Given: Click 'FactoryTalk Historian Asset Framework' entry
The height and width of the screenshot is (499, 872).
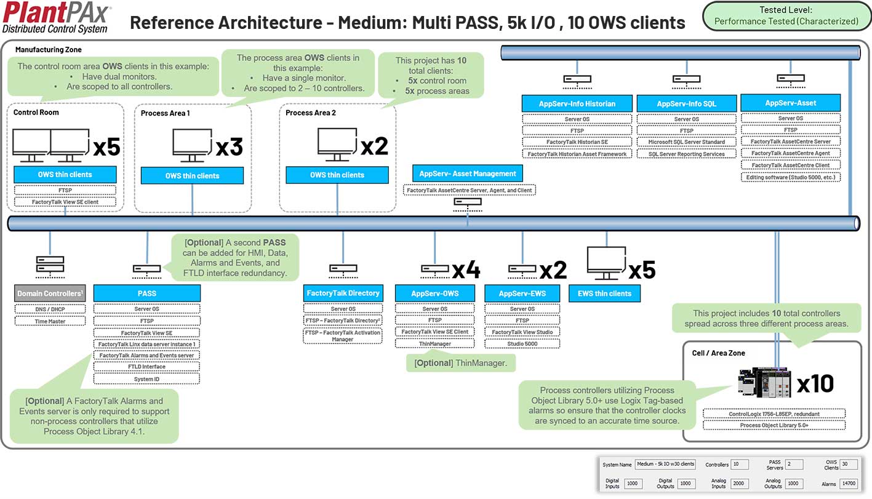Looking at the screenshot, I should point(577,154).
